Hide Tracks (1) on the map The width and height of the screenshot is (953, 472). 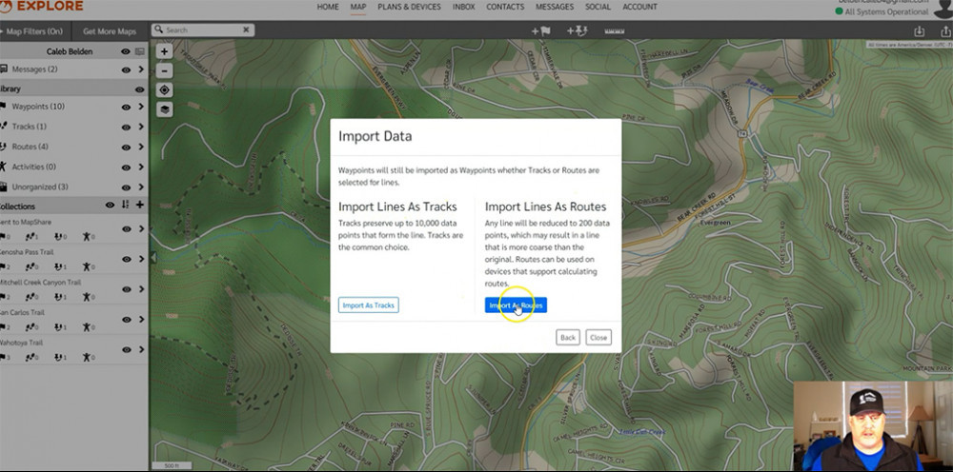coord(126,127)
